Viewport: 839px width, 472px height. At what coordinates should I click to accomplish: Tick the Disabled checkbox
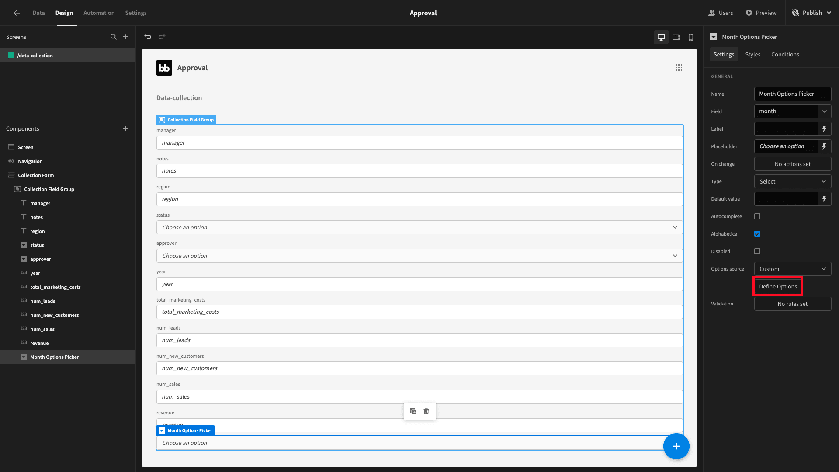pyautogui.click(x=757, y=251)
